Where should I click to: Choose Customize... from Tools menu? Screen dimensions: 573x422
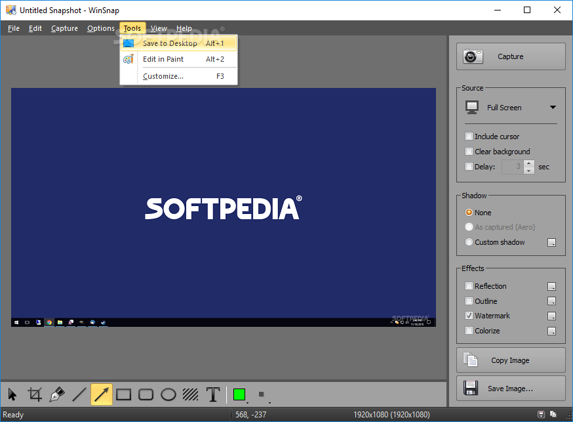click(x=179, y=76)
